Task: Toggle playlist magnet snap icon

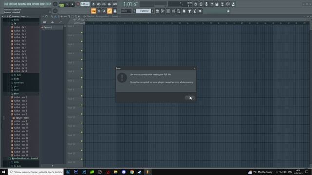Action: 46,16
